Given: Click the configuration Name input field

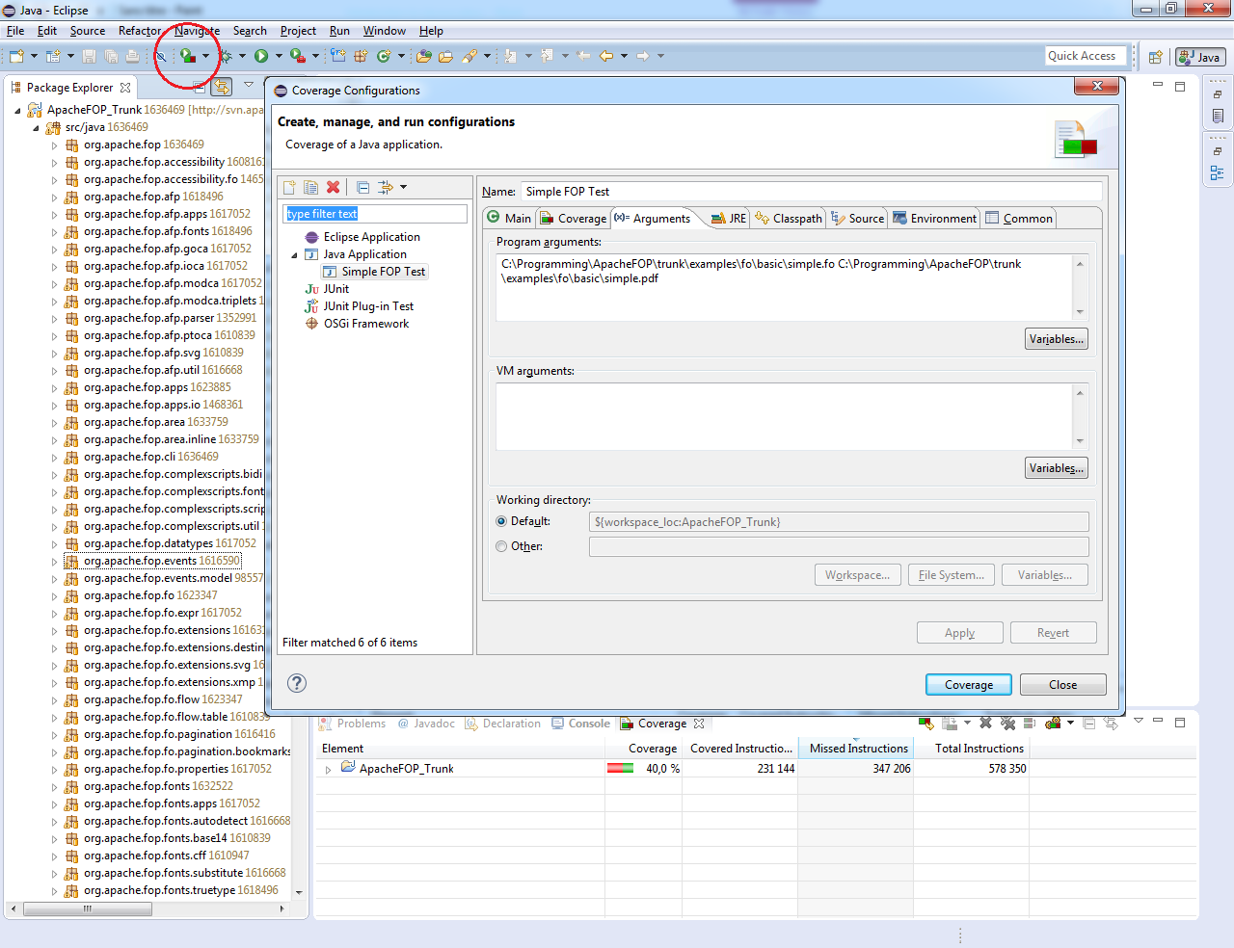Looking at the screenshot, I should pyautogui.click(x=812, y=192).
